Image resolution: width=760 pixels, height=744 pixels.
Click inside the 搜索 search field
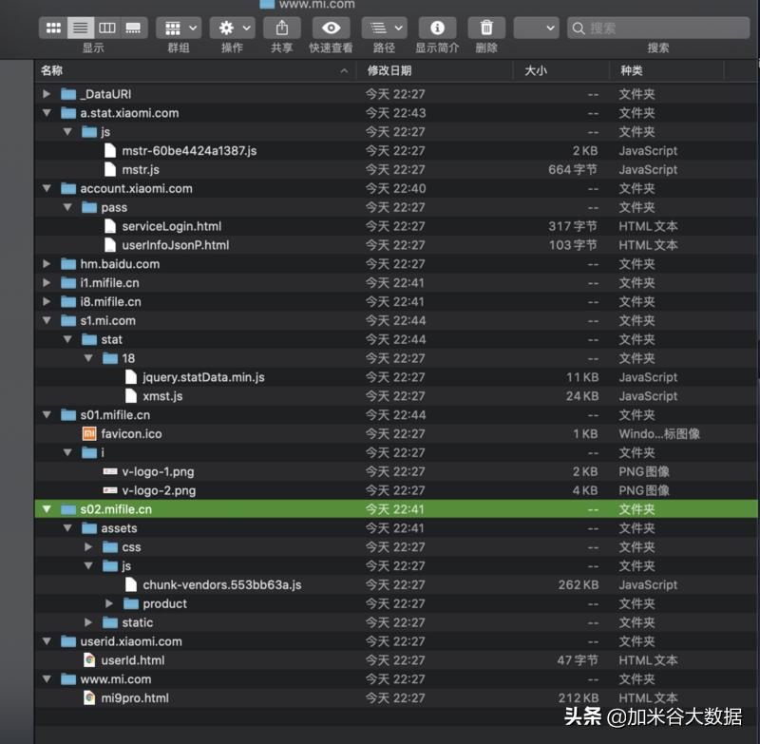655,28
